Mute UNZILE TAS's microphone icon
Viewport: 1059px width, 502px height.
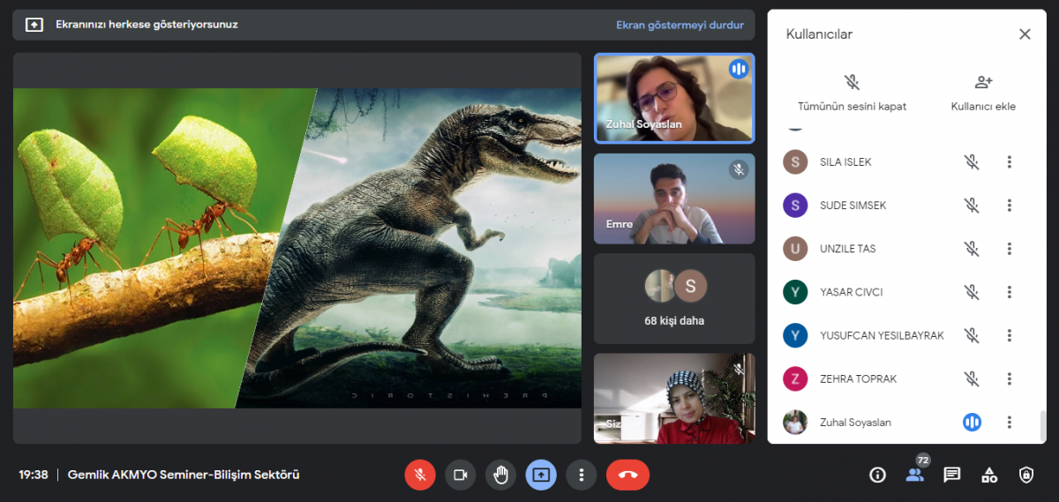[972, 249]
